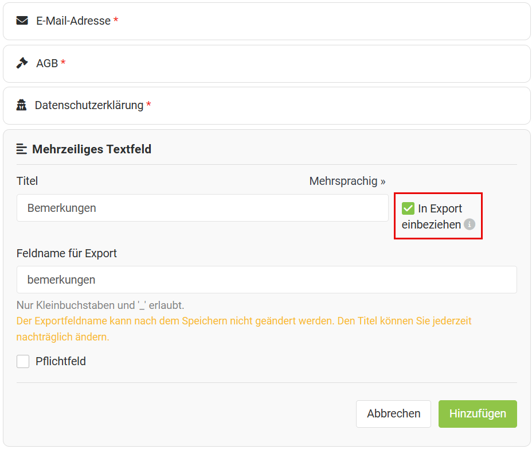Click the 'Pflichtfeld' label text

[x=60, y=361]
